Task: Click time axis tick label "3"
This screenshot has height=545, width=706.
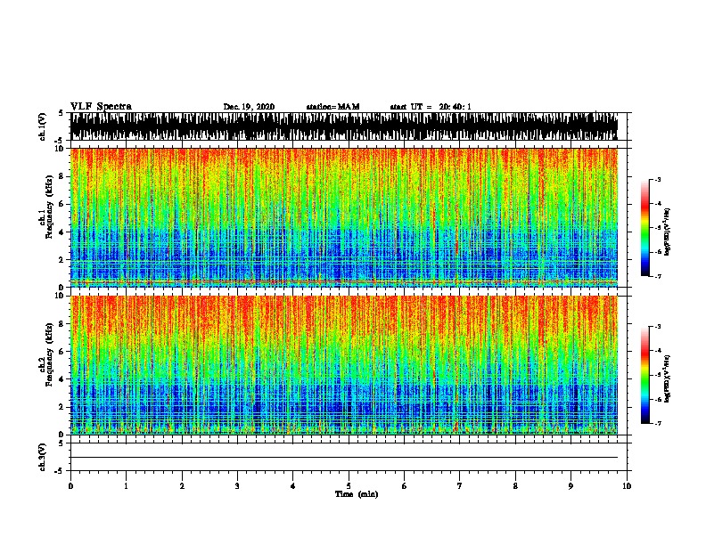Action: [237, 486]
